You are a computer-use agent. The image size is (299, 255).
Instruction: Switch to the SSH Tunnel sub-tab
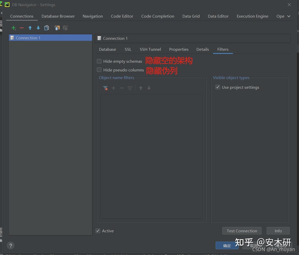(x=150, y=49)
